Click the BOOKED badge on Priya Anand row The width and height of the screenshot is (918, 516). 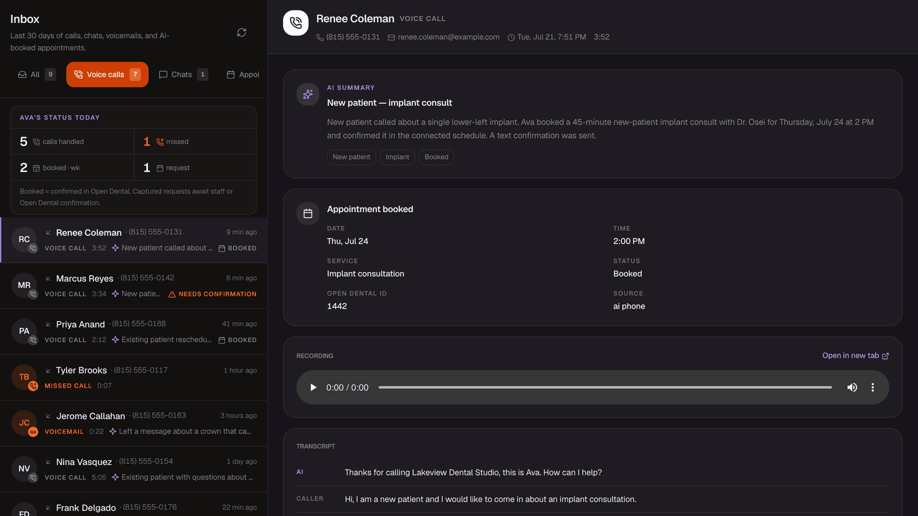click(x=238, y=340)
